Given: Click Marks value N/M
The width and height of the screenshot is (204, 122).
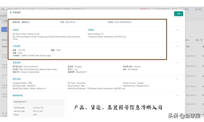Looking at the screenshot, I should [35, 115].
